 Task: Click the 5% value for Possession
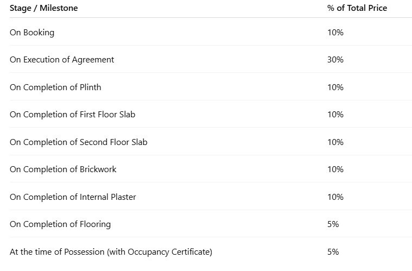point(333,252)
